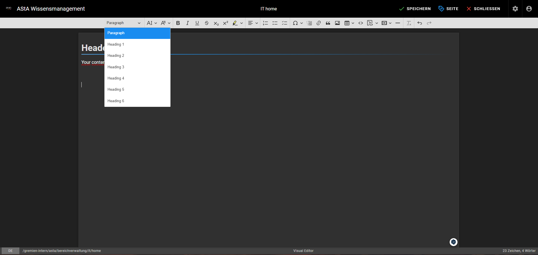The image size is (538, 255).
Task: Click the AStA Wissensmanagement title
Action: click(x=51, y=9)
